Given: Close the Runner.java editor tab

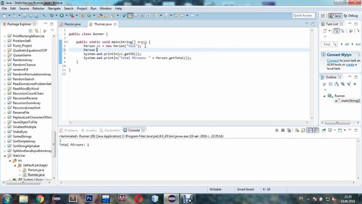Looking at the screenshot, I should (x=115, y=24).
